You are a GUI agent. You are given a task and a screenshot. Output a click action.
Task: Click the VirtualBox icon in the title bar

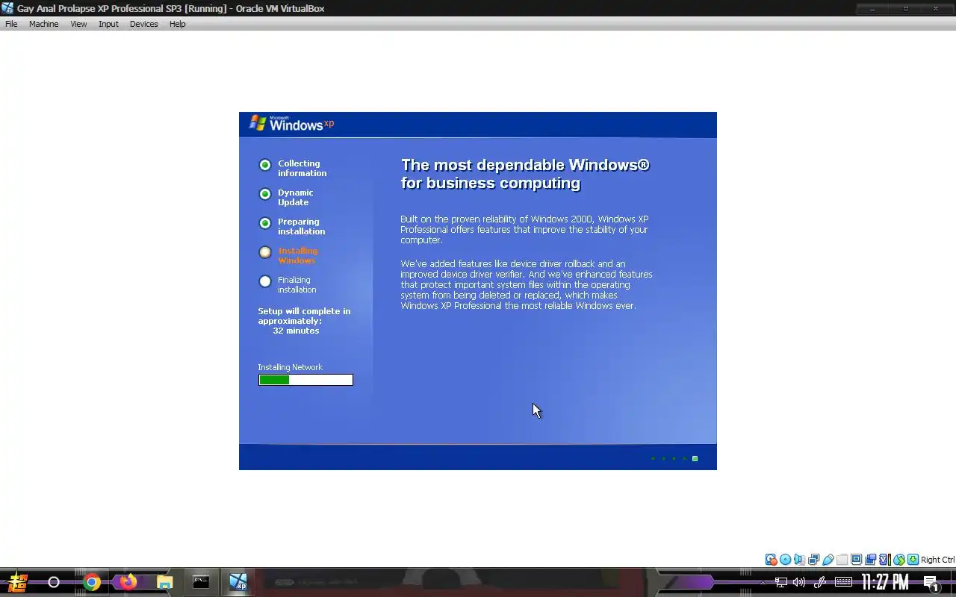pos(7,8)
